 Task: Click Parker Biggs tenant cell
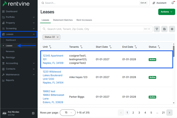[77, 97]
